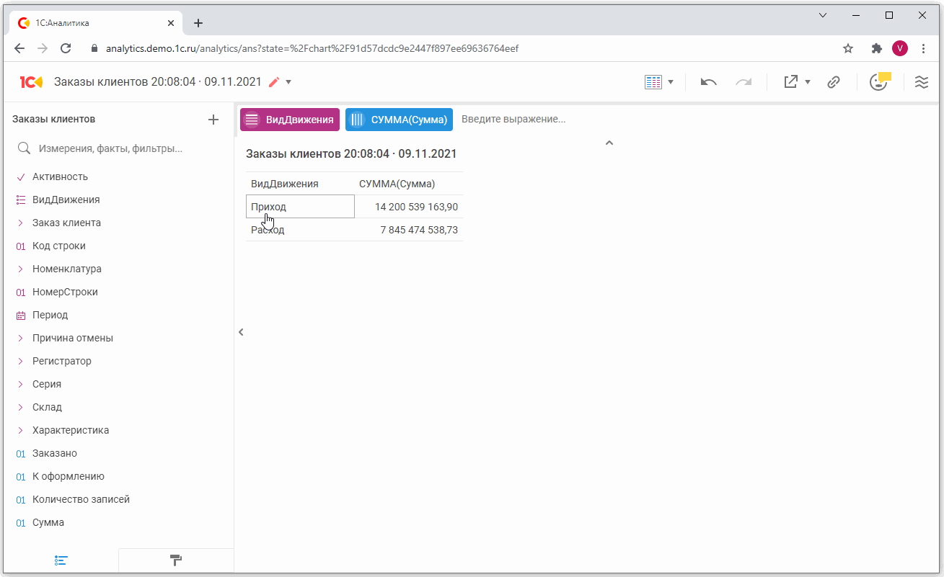
Task: Select the Расход table row cell
Action: pyautogui.click(x=268, y=230)
